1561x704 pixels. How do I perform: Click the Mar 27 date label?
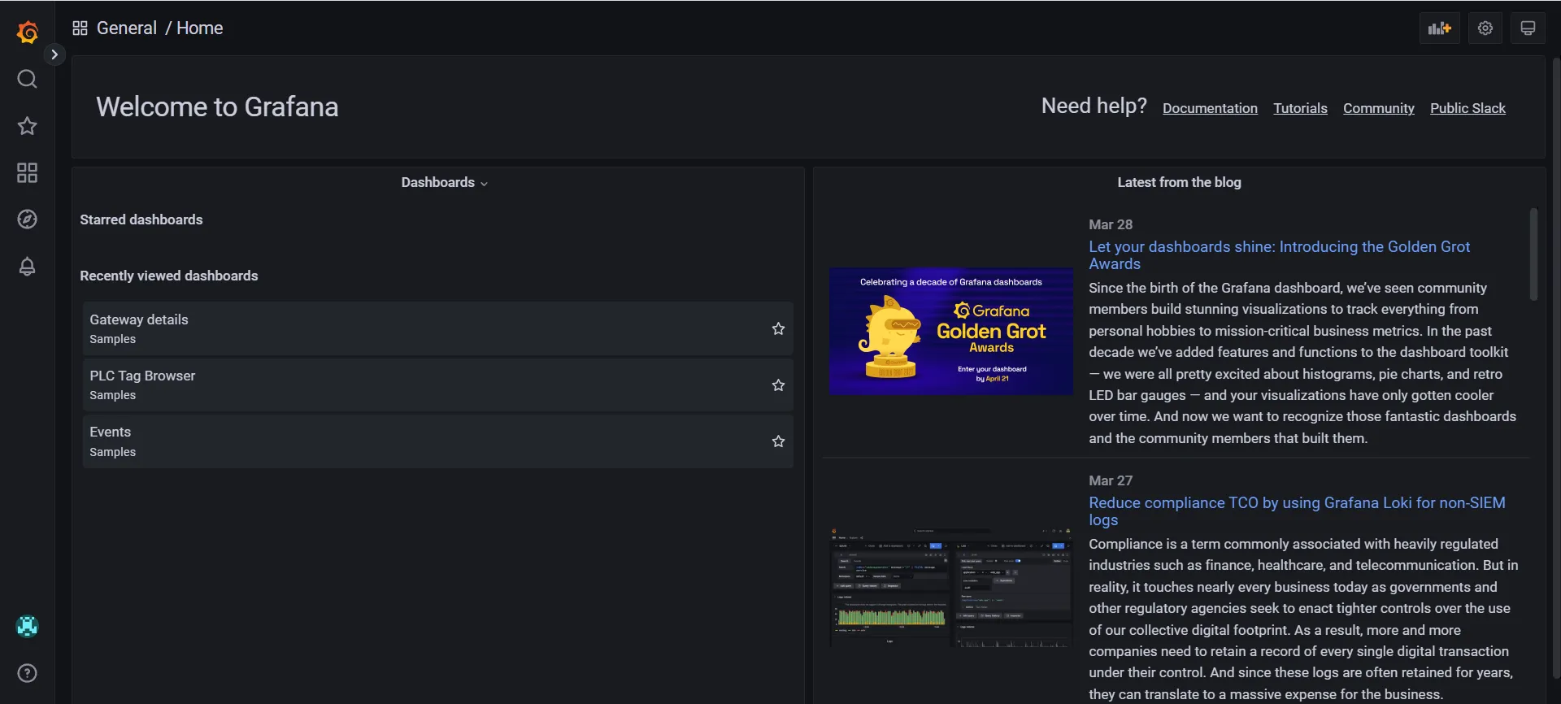pos(1111,480)
